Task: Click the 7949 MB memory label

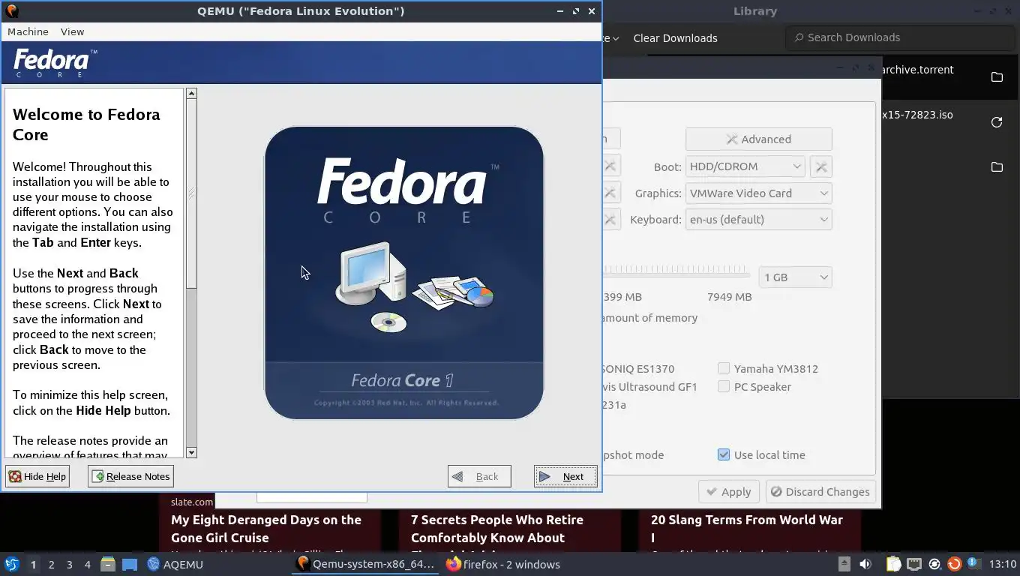Action: [729, 296]
